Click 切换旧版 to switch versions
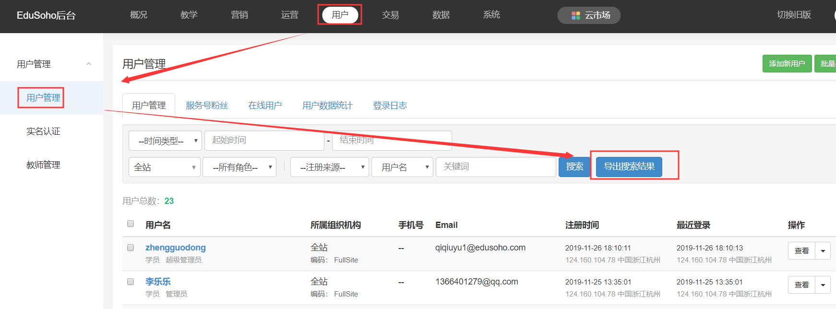 coord(794,15)
